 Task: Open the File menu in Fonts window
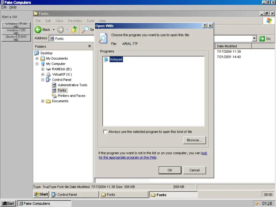38,21
